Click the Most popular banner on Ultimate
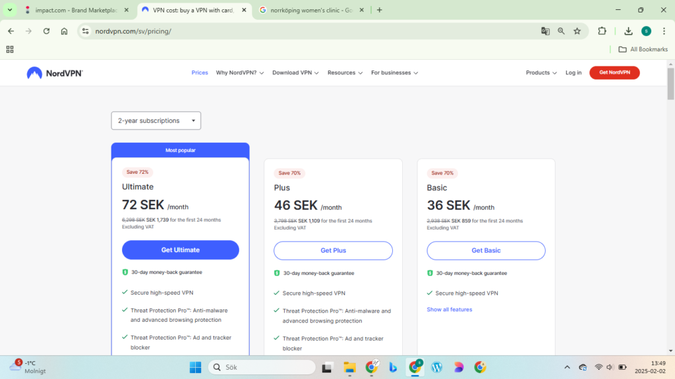Screen dimensions: 675x379 [x=181, y=150]
